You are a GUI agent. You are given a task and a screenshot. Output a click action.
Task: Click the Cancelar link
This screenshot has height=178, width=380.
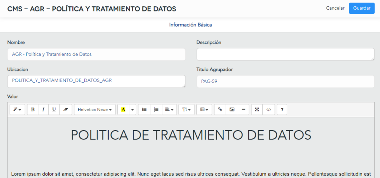click(335, 8)
